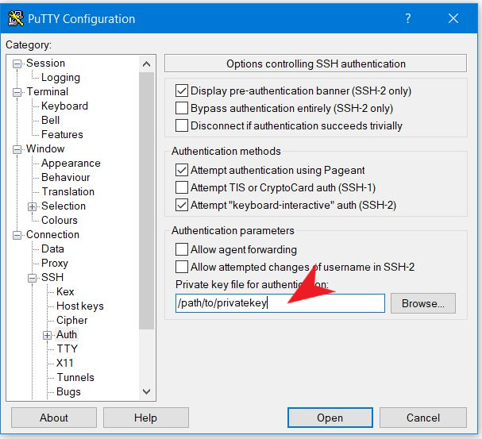Expand the Selection tree node
The image size is (482, 439).
(x=32, y=206)
